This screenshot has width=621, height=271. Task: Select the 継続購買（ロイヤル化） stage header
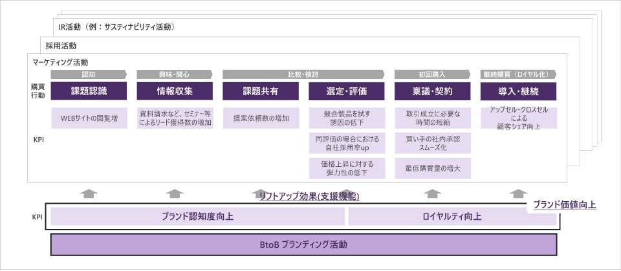click(518, 74)
